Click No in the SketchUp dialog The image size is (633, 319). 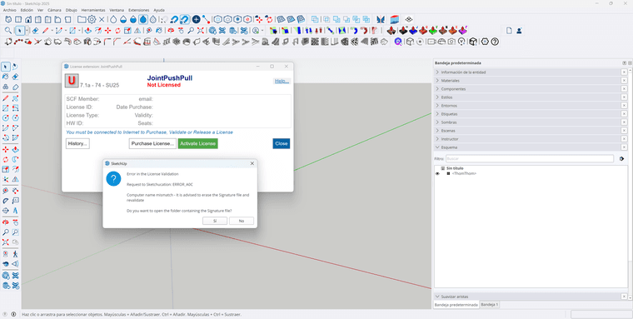point(242,221)
